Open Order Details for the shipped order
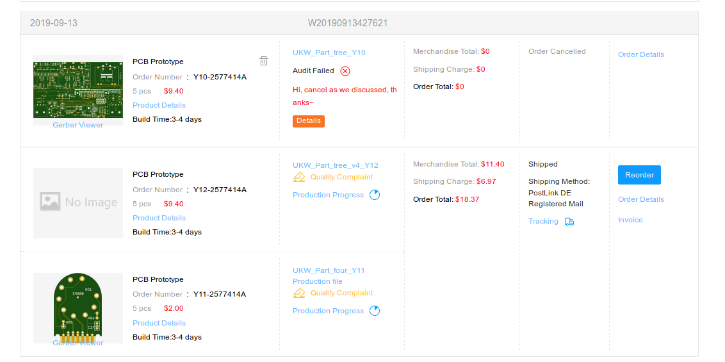This screenshot has width=725, height=362. (641, 199)
